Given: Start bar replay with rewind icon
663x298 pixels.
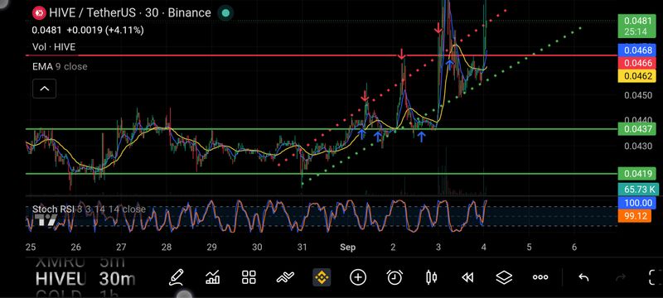Looking at the screenshot, I should (x=467, y=277).
